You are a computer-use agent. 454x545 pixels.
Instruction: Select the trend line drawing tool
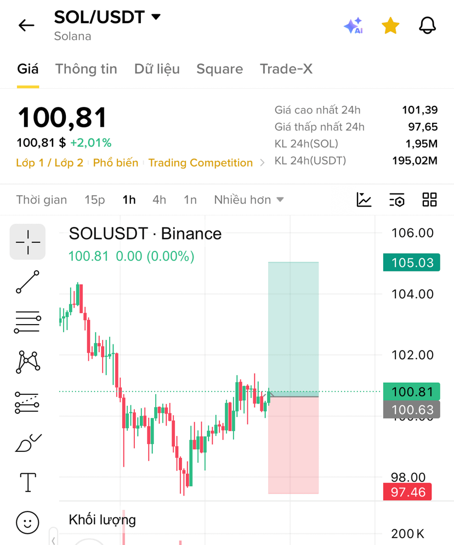(x=27, y=282)
